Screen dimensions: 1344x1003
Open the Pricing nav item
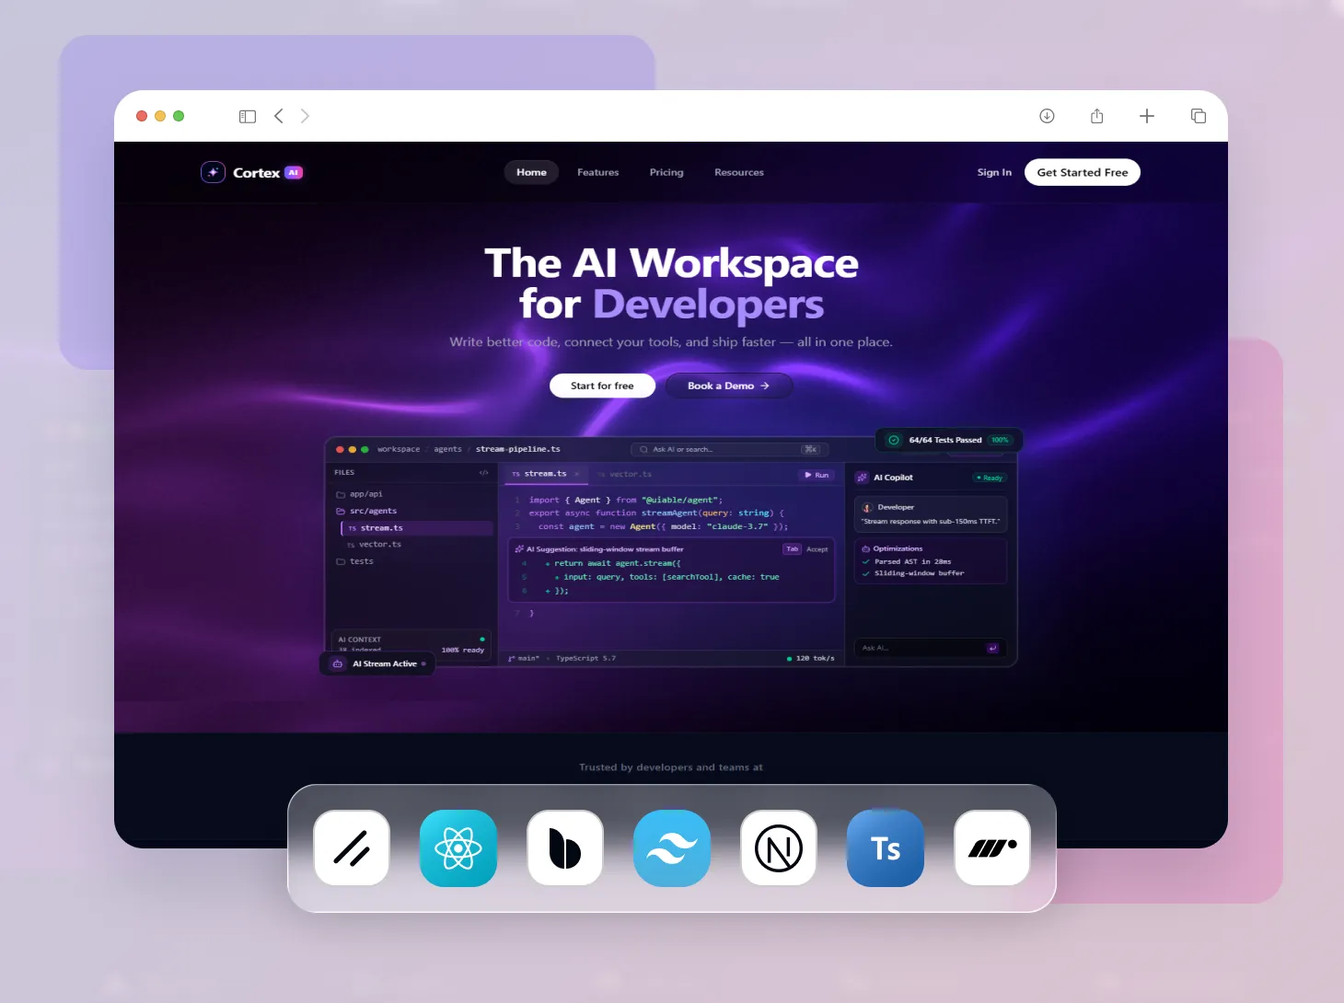coord(666,172)
